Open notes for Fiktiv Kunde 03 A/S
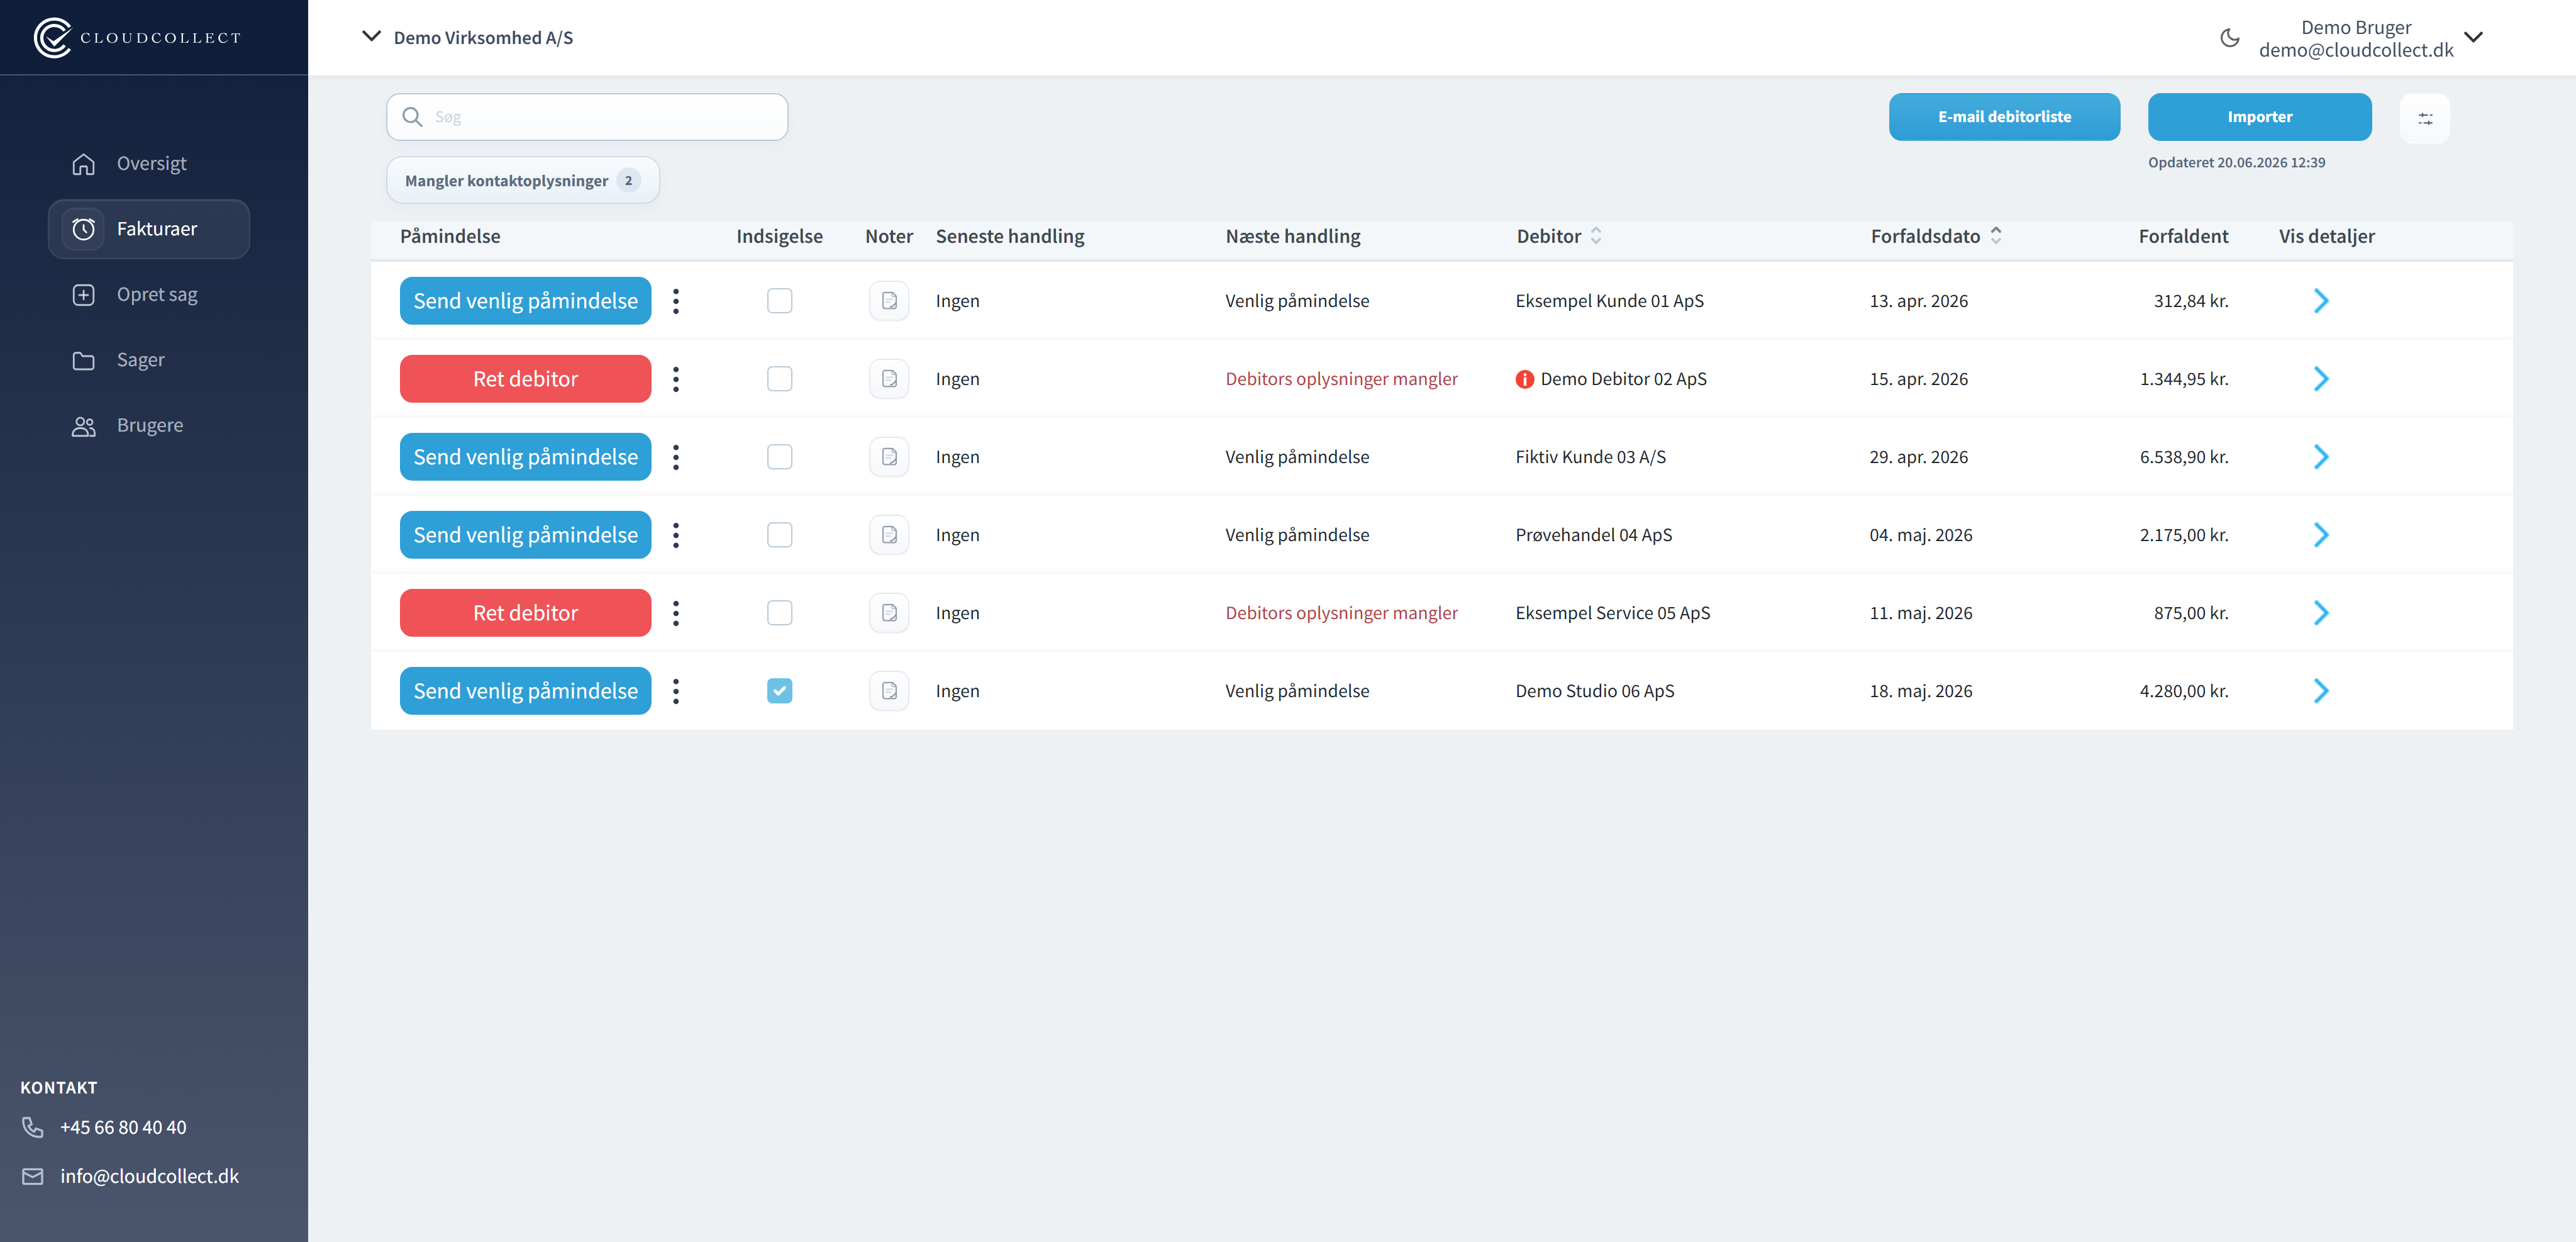This screenshot has width=2576, height=1242. click(x=889, y=457)
